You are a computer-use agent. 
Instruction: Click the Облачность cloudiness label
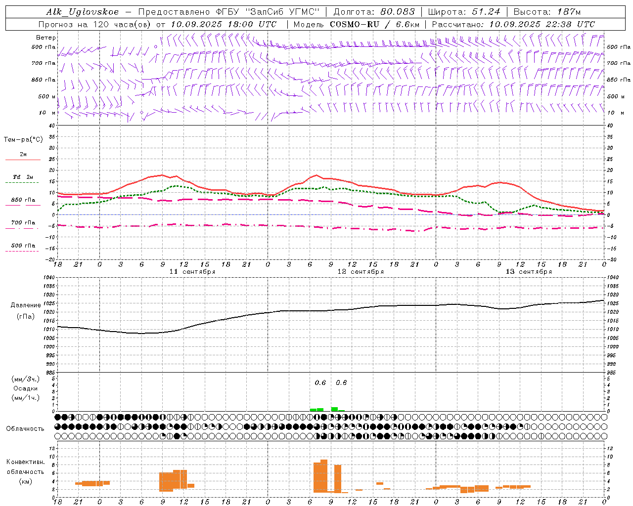tap(25, 429)
